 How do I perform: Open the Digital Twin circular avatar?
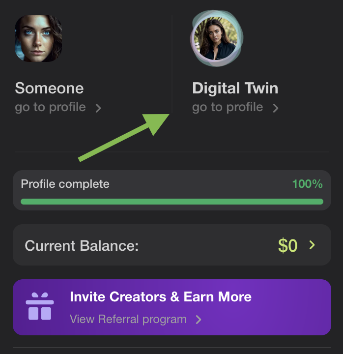[216, 38]
